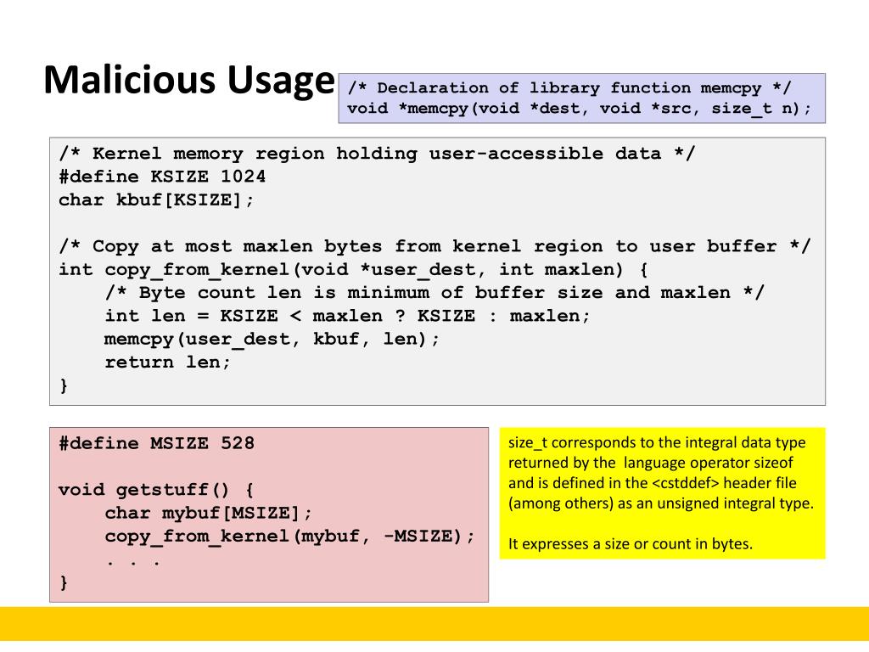
Task: Select the '#define KSIZE 1024' line
Action: click(x=162, y=177)
